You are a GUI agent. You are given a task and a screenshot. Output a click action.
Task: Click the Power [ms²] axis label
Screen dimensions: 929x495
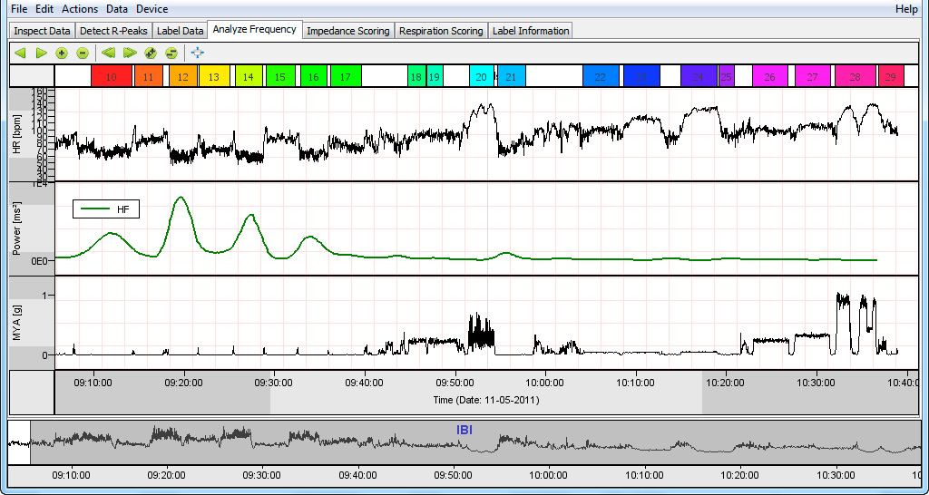pyautogui.click(x=16, y=228)
